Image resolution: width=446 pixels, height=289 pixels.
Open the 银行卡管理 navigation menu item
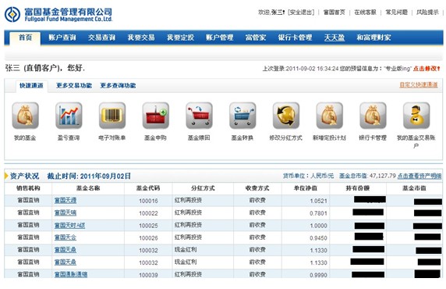pos(295,37)
